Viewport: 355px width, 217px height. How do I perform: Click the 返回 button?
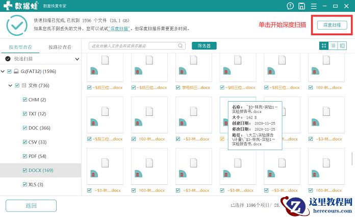pyautogui.click(x=31, y=206)
